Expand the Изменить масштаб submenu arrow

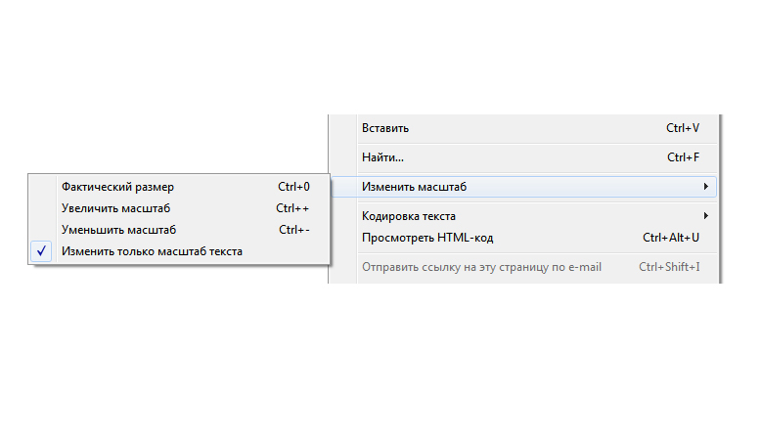coord(705,186)
